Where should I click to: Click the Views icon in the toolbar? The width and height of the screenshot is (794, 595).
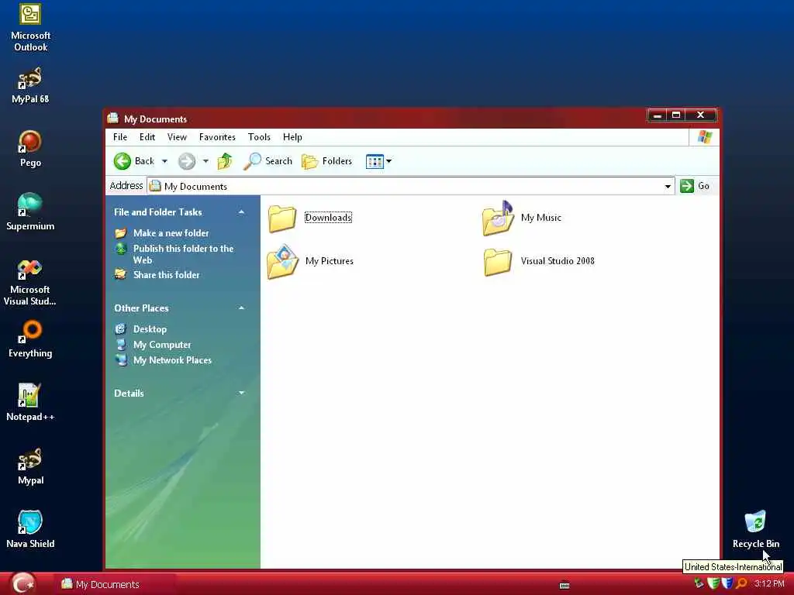[x=375, y=161]
